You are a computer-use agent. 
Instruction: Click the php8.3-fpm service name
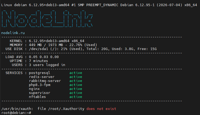pos(40,85)
